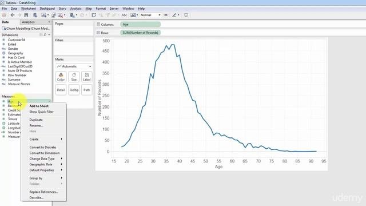Select the Geography dimension
Screen dimensions: 366x206
(15, 53)
